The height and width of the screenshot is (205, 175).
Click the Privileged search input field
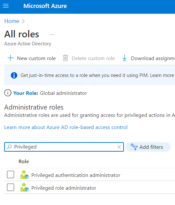click(64, 147)
